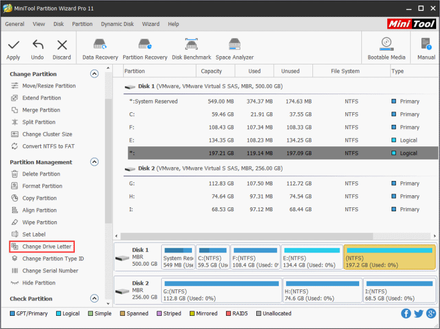Select Change Cluster Size action

click(42, 134)
